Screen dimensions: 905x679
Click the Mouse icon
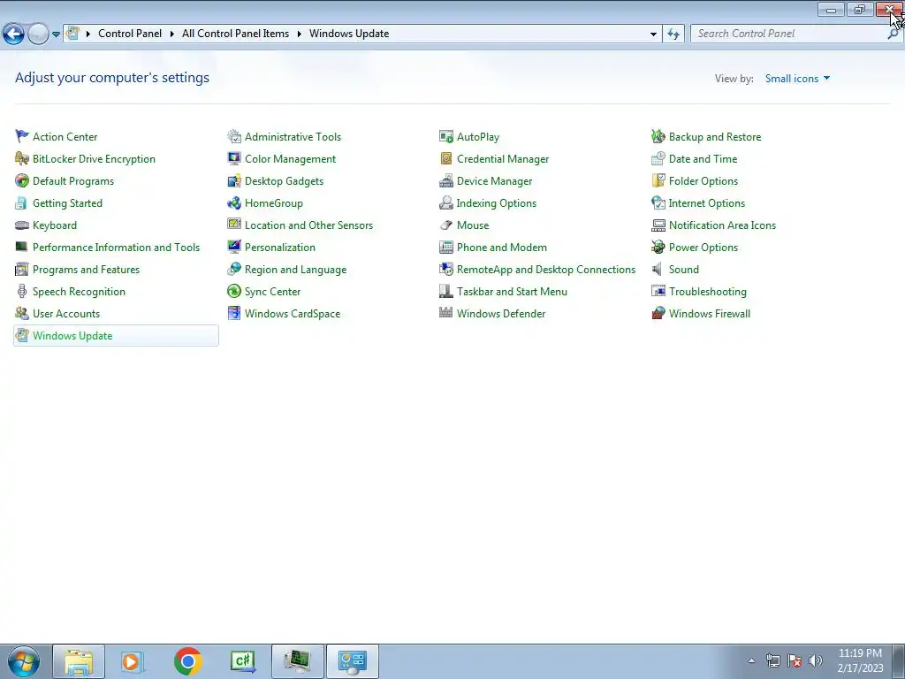446,225
